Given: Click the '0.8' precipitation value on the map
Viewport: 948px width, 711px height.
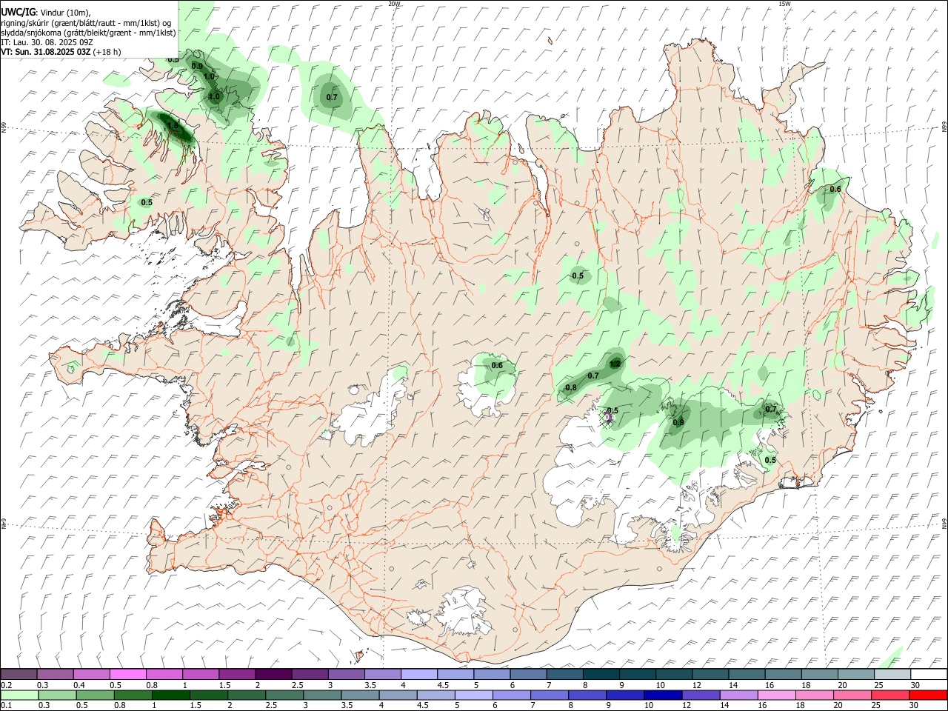Looking at the screenshot, I should [571, 388].
